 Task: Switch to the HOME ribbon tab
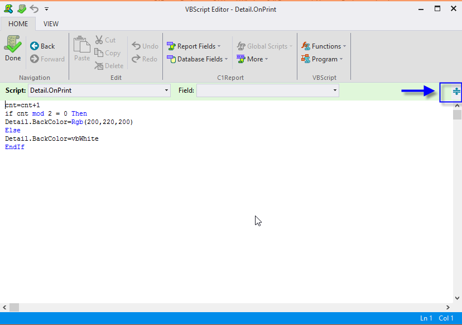18,24
